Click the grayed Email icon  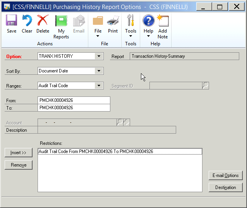(79, 21)
